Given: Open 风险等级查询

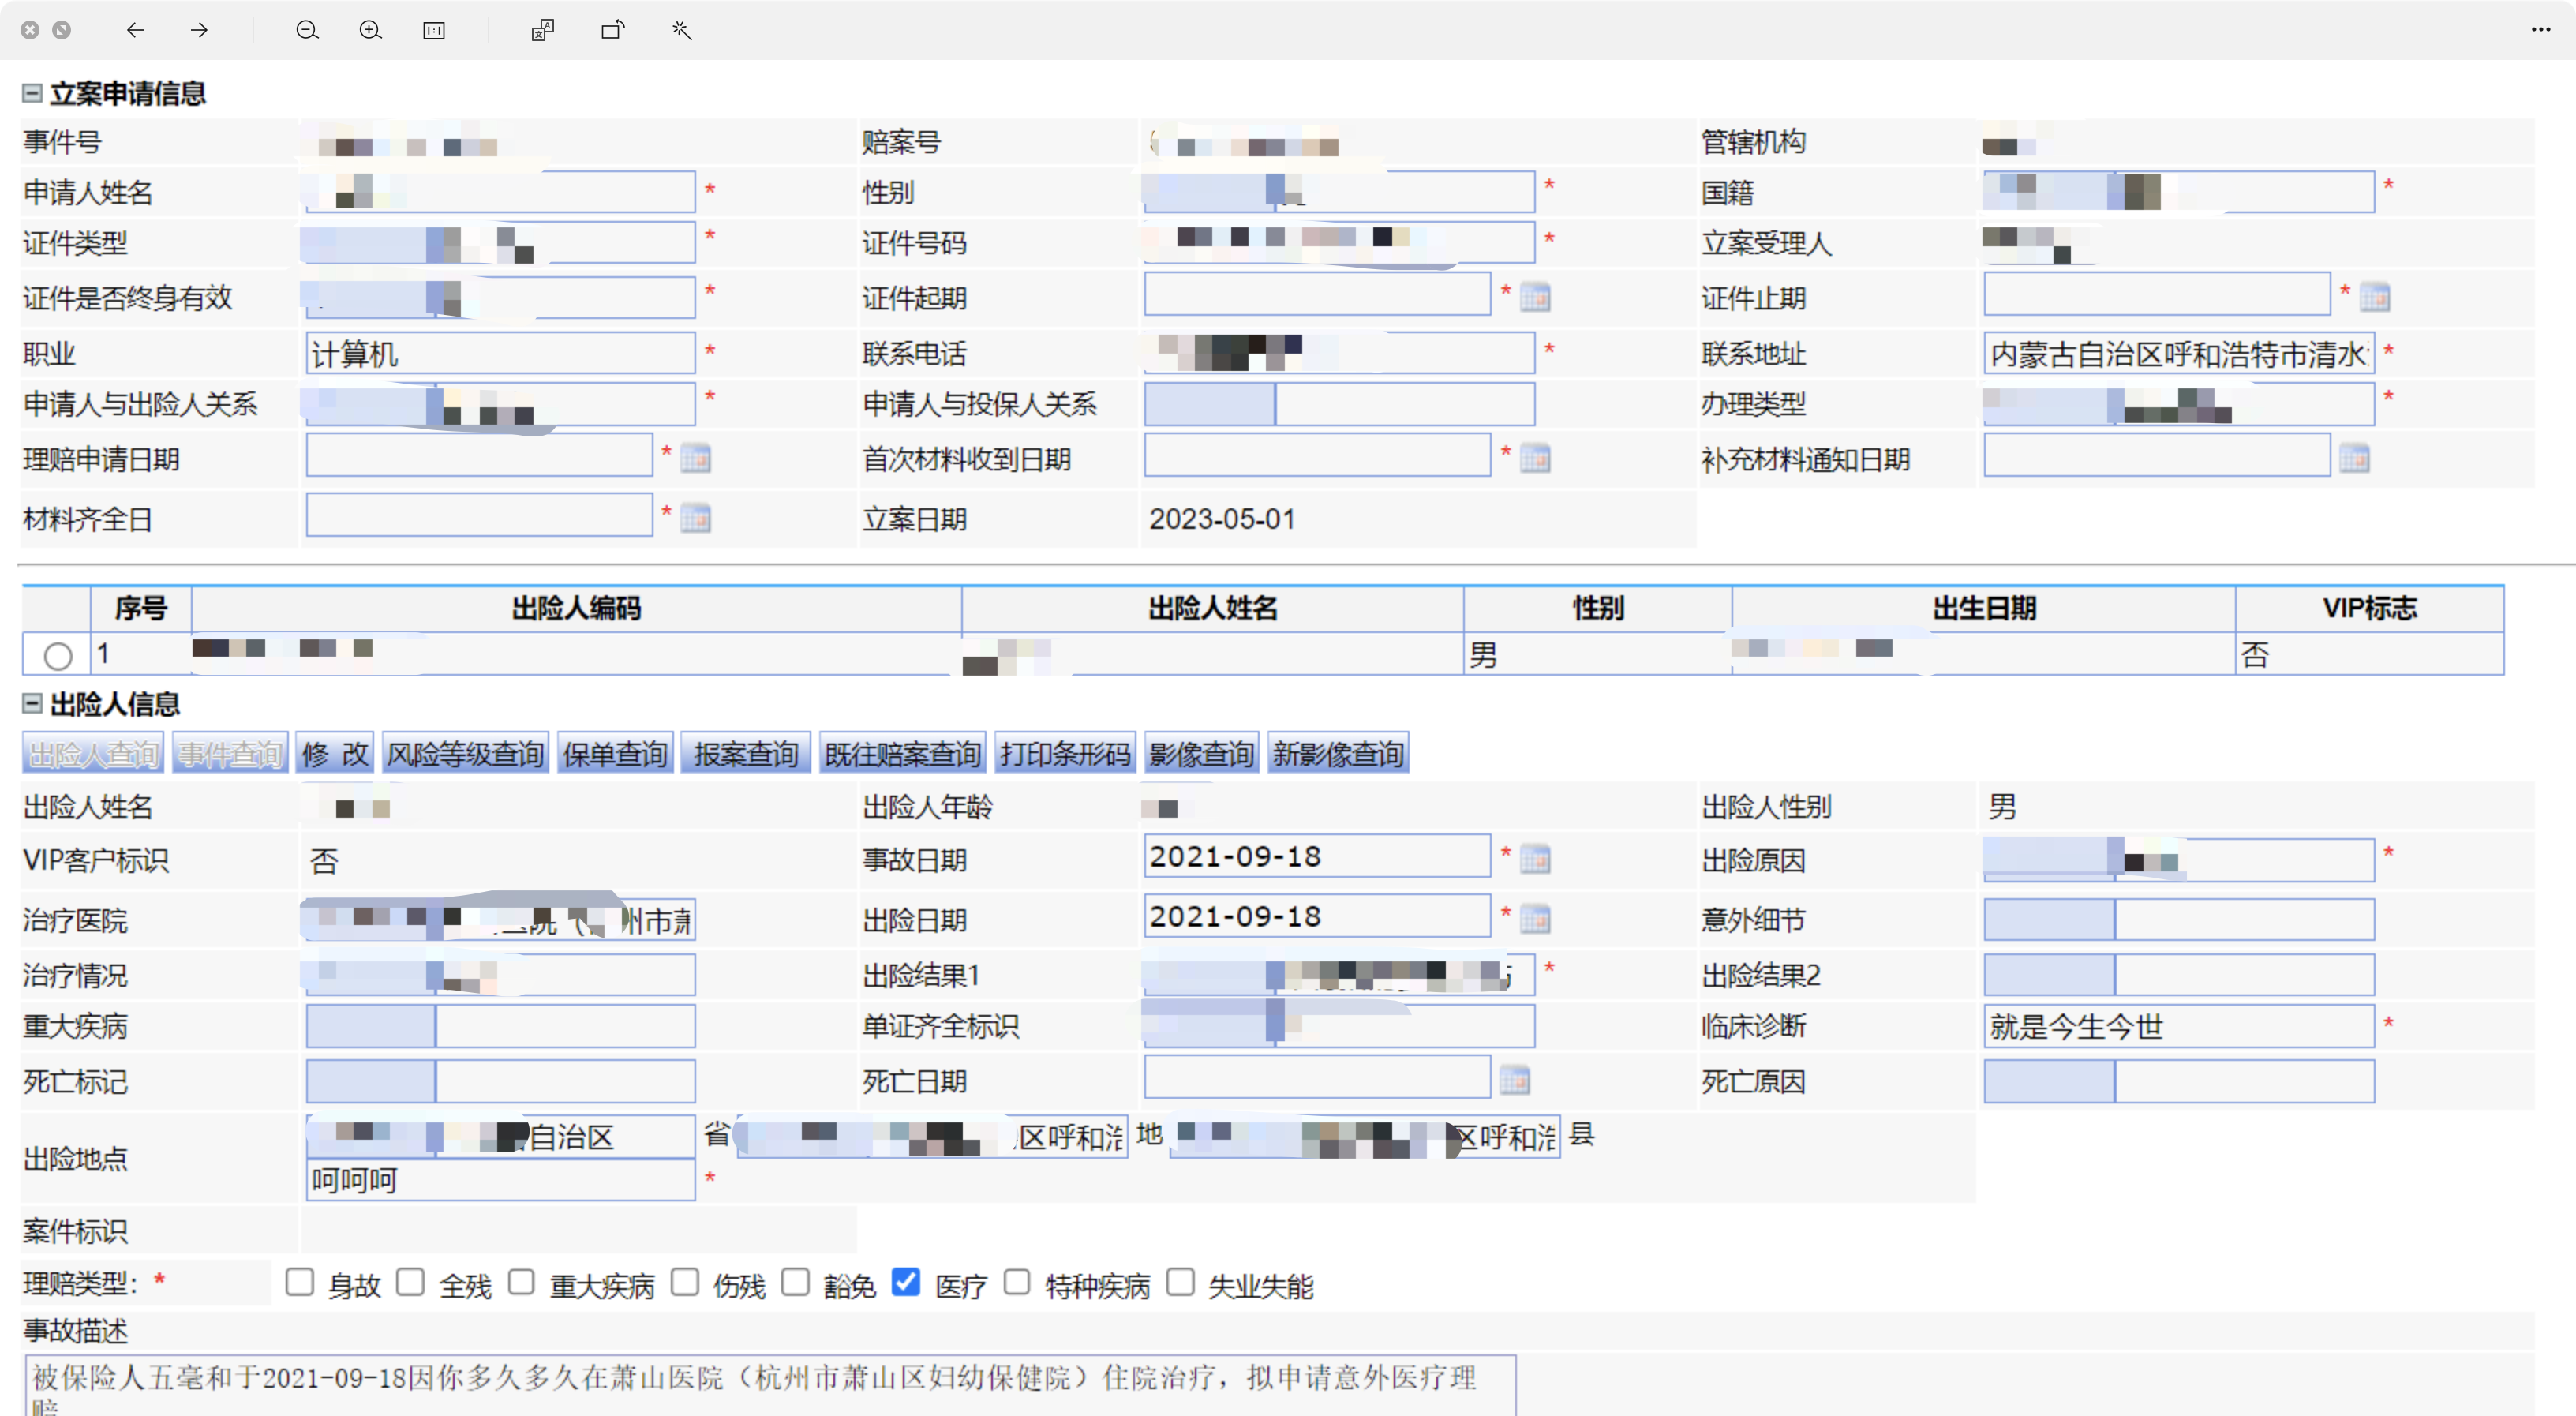Looking at the screenshot, I should click(x=465, y=753).
